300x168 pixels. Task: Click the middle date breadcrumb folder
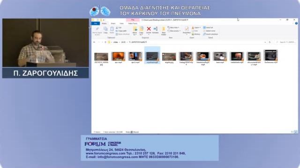[123, 42]
